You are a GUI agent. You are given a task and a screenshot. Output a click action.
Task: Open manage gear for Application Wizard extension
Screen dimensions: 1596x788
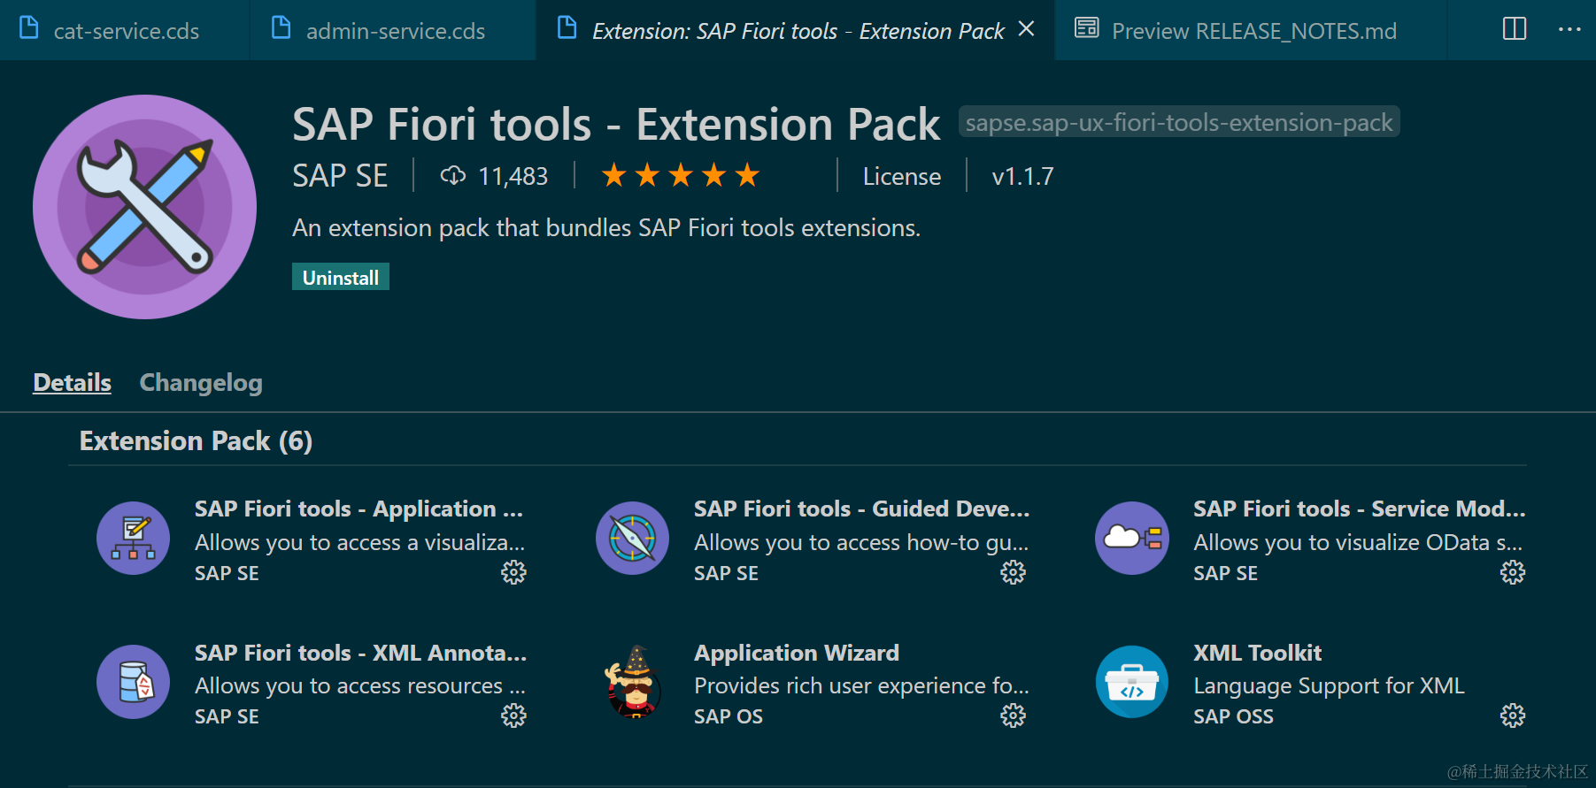click(x=1013, y=715)
